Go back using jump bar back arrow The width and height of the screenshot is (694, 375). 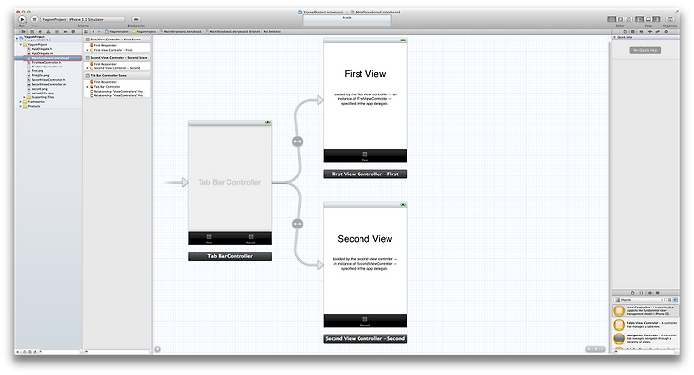click(93, 32)
